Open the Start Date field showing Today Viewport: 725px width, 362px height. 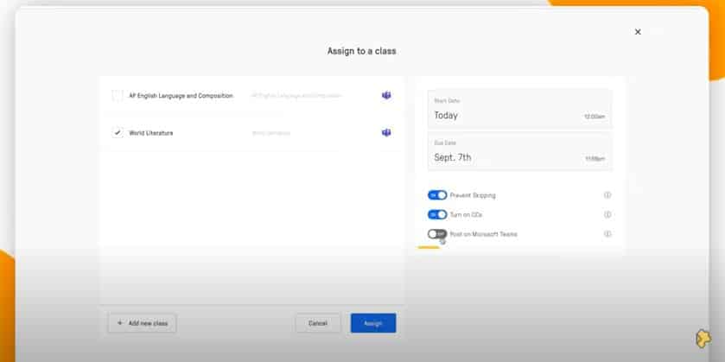coord(519,109)
